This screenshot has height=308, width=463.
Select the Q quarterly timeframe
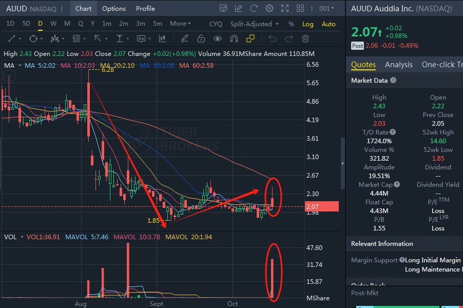point(80,24)
